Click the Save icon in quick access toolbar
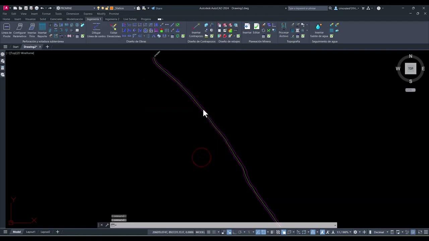This screenshot has height=241, width=429. 26,8
